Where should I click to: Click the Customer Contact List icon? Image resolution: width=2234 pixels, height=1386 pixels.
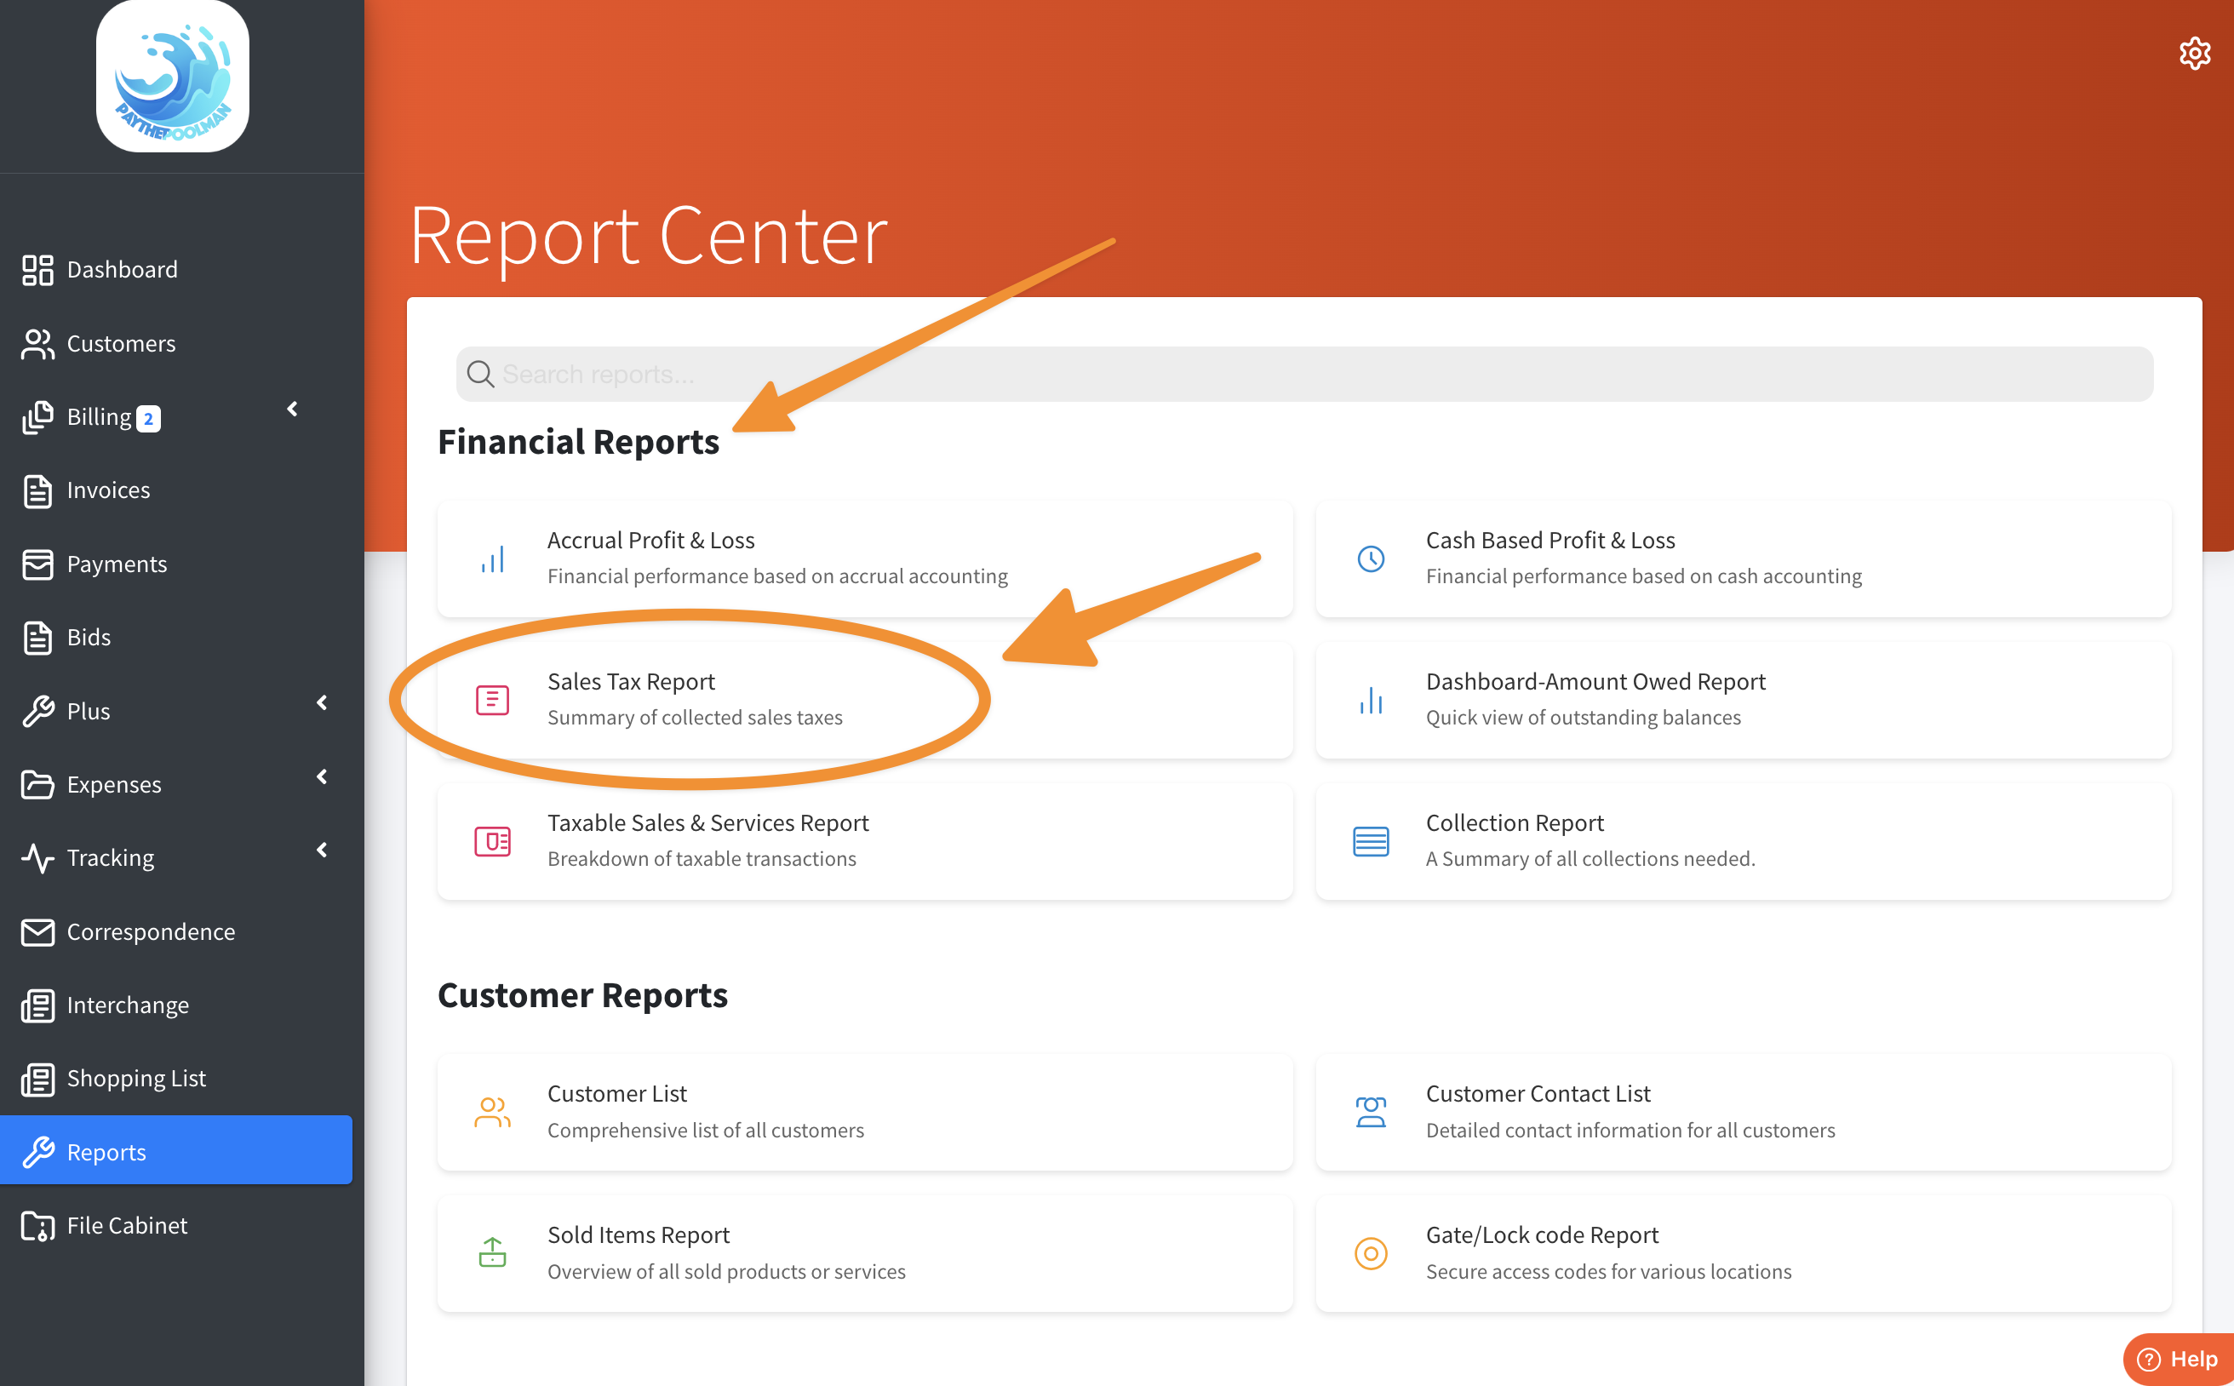[1371, 1112]
